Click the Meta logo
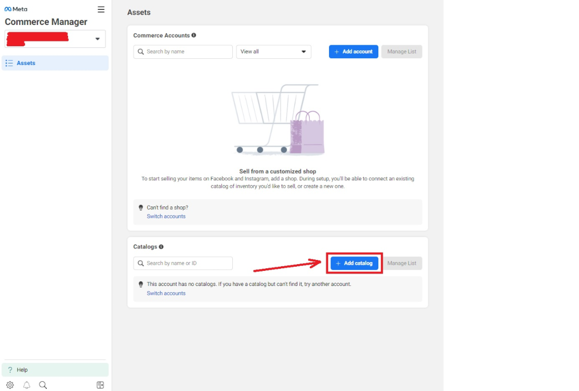Viewport: 579px width, 391px height. (x=16, y=9)
